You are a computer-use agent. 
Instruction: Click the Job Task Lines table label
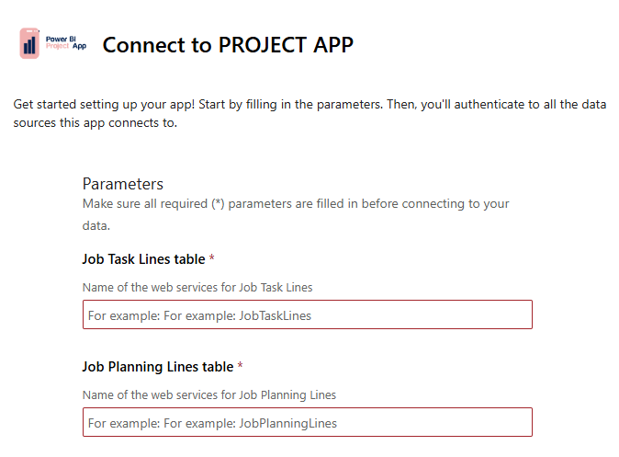click(143, 259)
